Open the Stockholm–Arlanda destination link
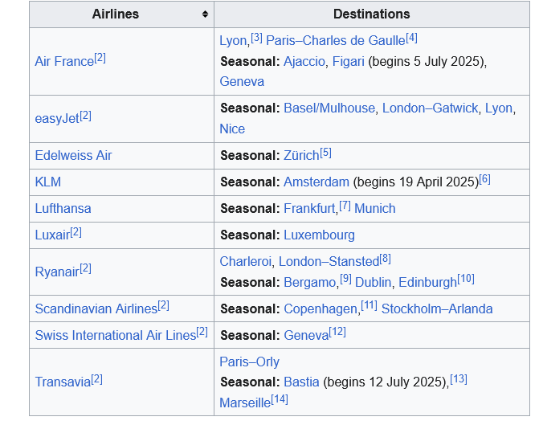This screenshot has width=539, height=429. coord(437,309)
